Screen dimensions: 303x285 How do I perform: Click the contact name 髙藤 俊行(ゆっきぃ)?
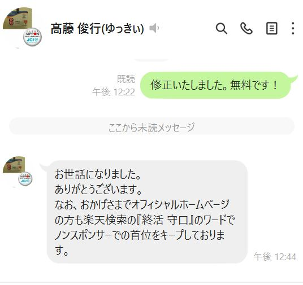pos(97,29)
